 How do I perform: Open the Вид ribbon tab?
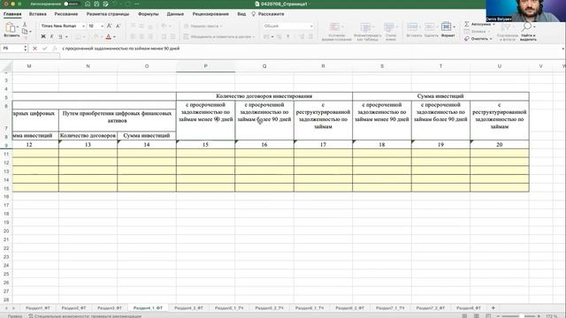click(241, 14)
